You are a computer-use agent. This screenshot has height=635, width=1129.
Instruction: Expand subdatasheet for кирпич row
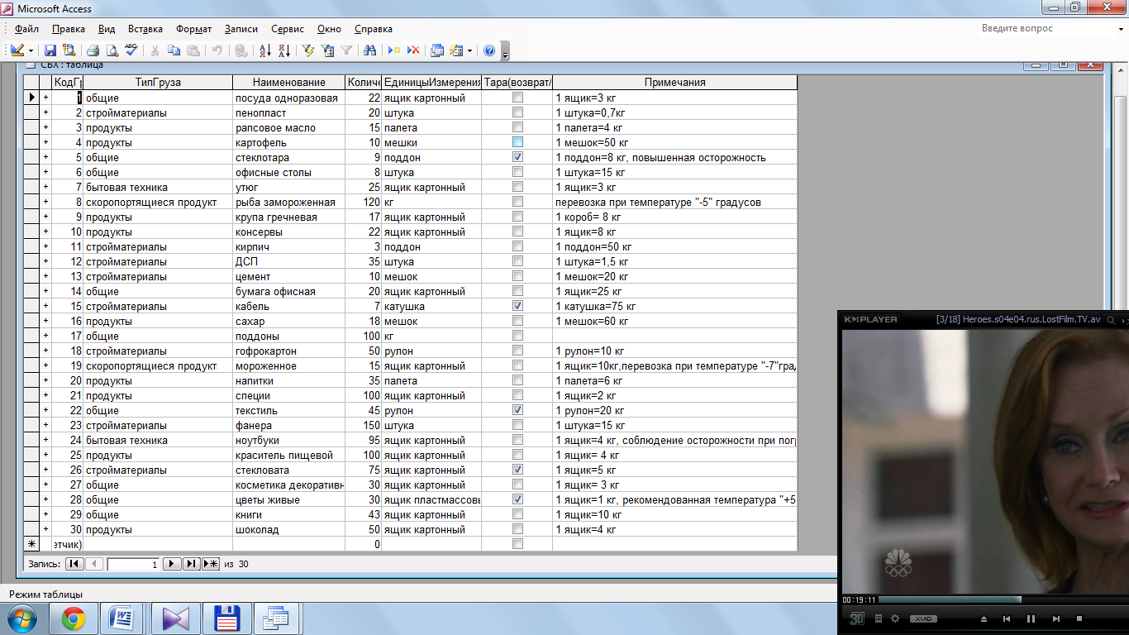45,246
